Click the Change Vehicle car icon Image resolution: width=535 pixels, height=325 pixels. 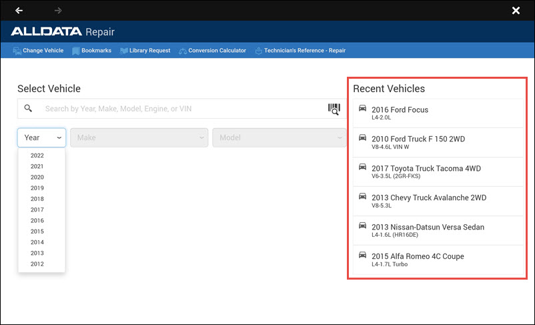tap(17, 51)
